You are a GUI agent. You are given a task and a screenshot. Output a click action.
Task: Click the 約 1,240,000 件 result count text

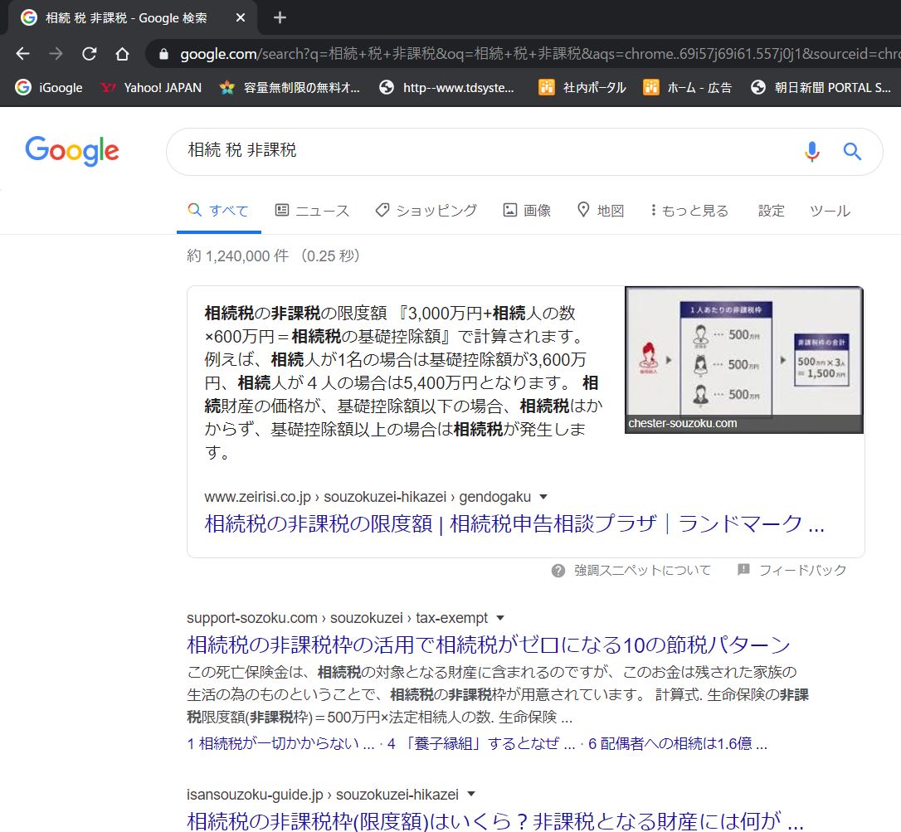coord(238,255)
